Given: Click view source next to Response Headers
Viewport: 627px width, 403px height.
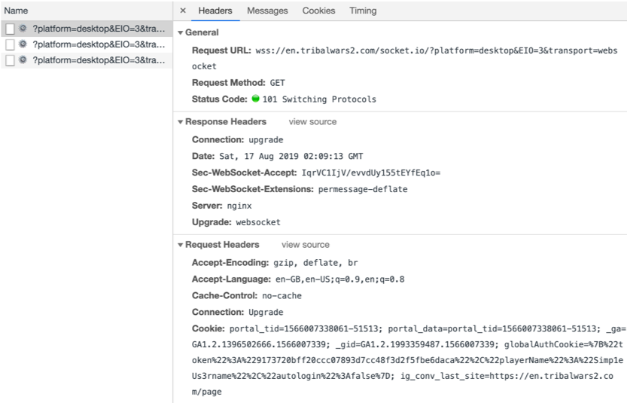Looking at the screenshot, I should 312,122.
